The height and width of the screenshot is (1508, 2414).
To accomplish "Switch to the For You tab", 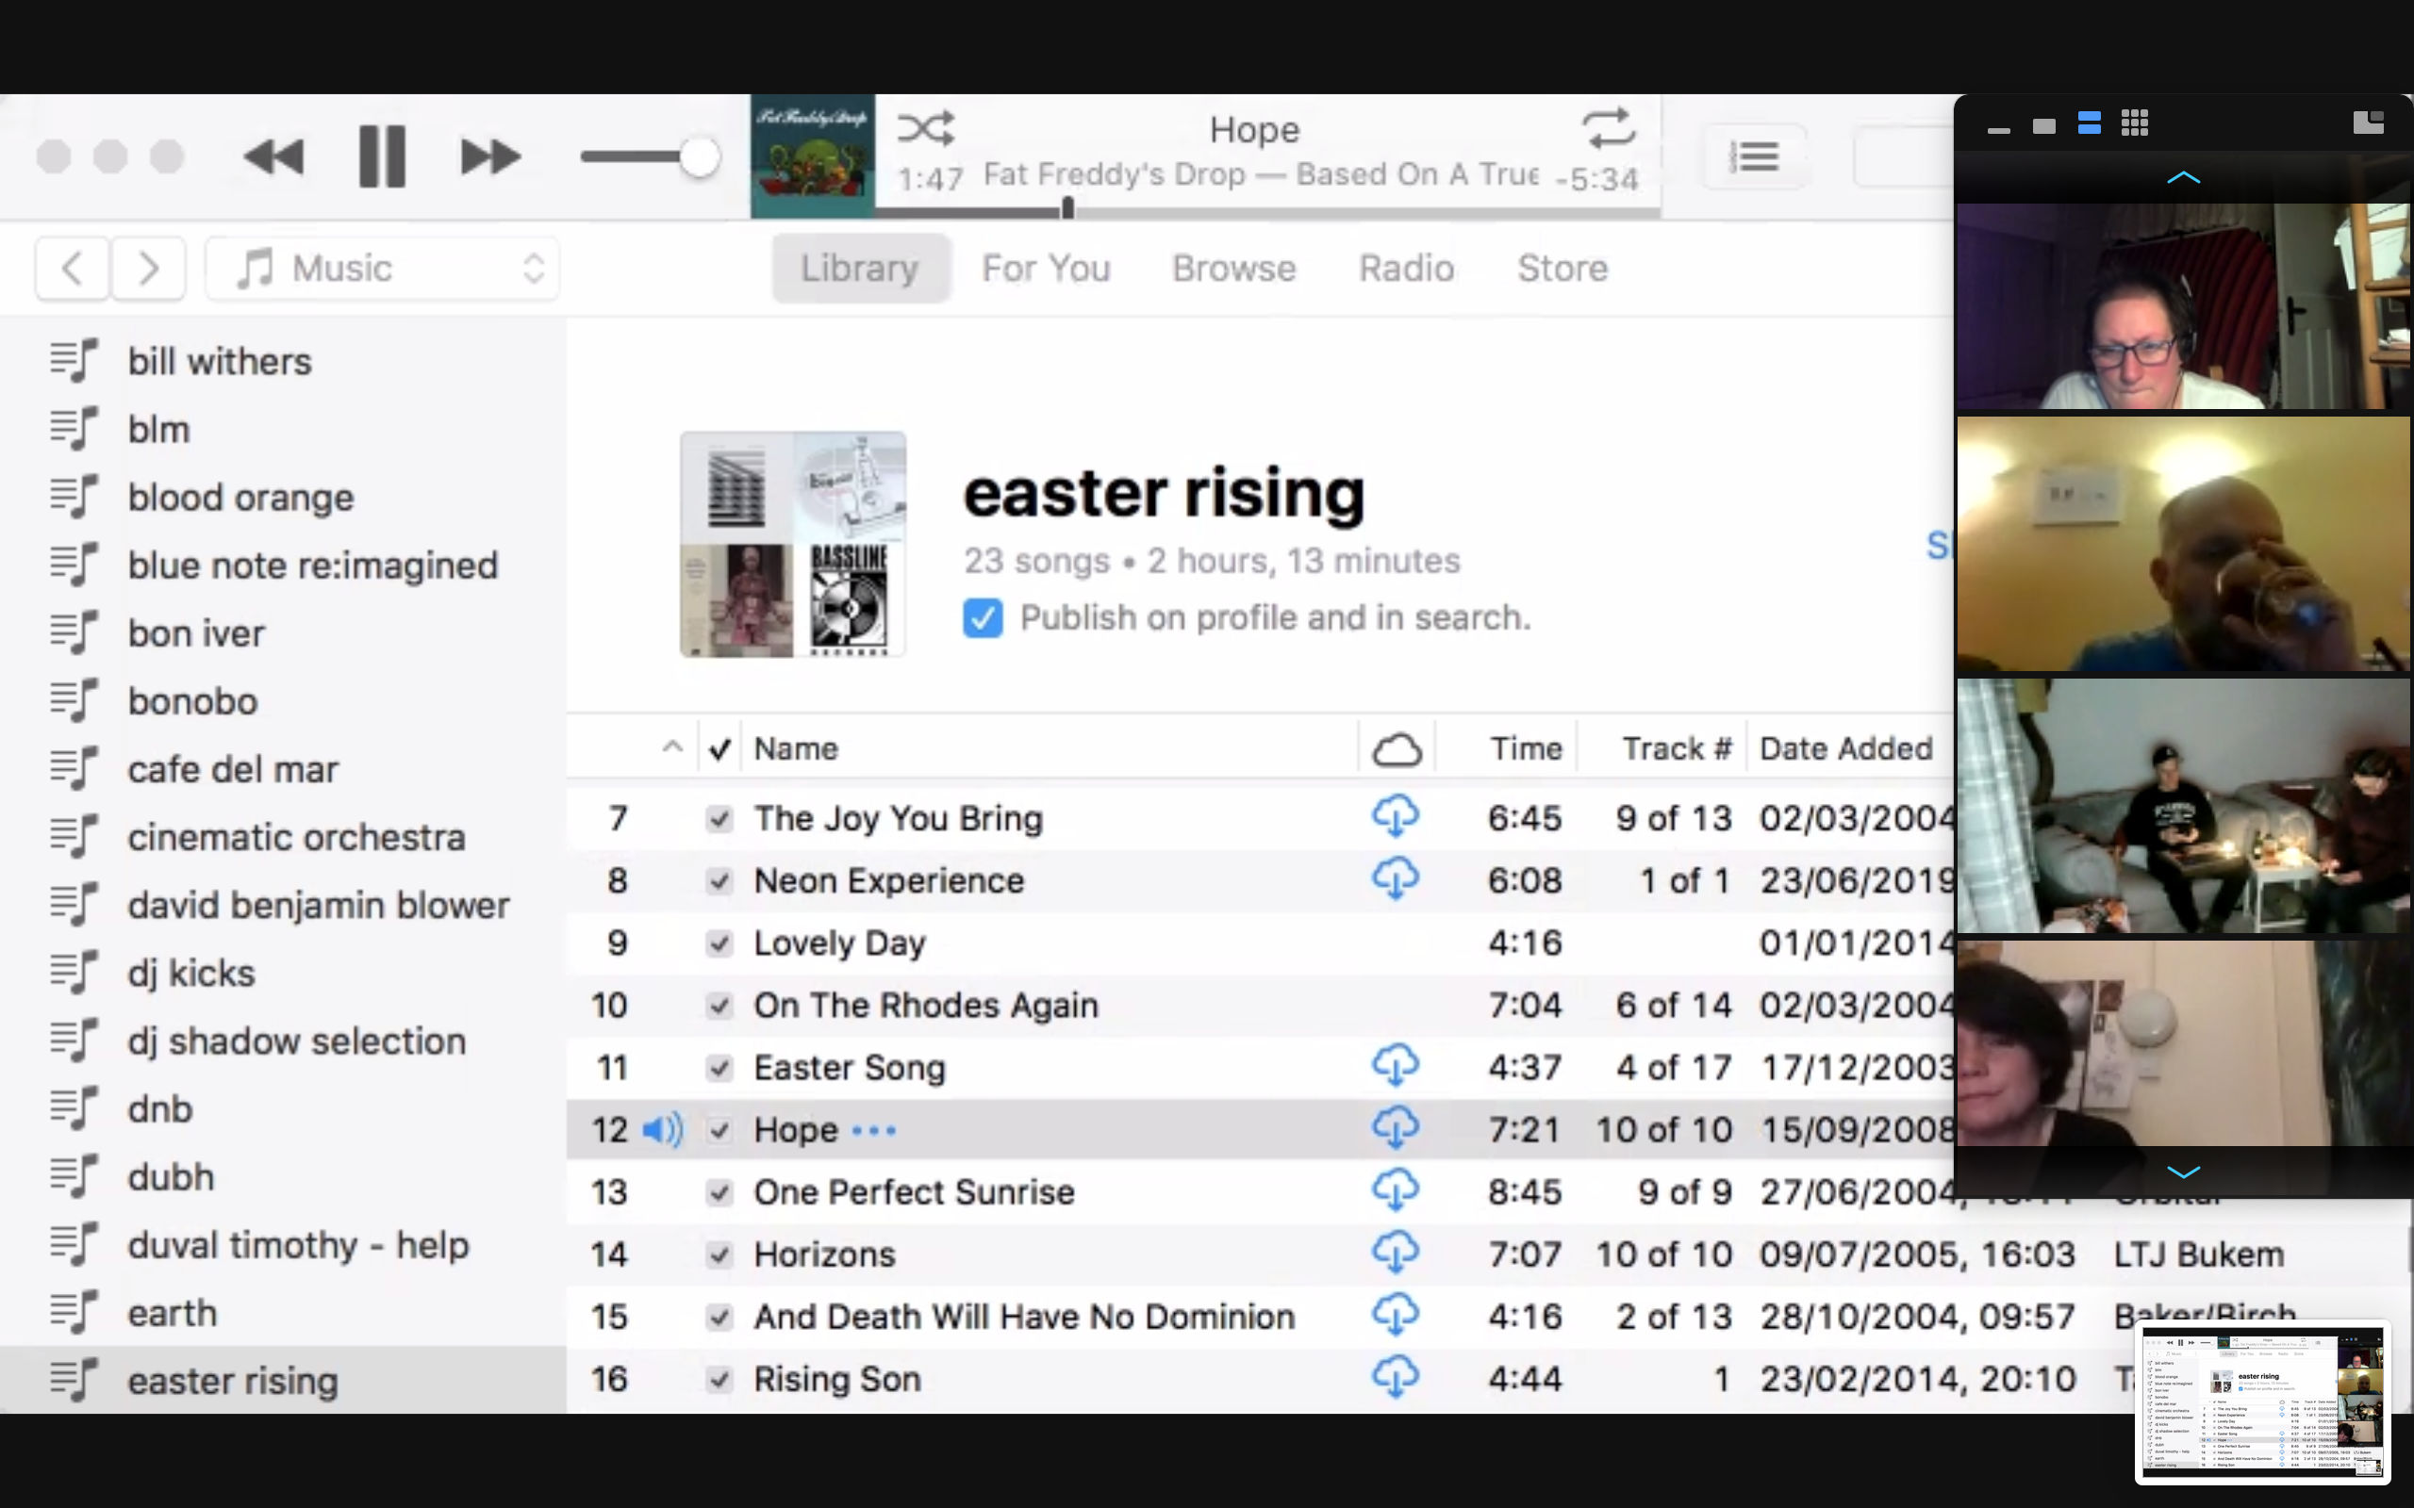I will coord(1046,269).
